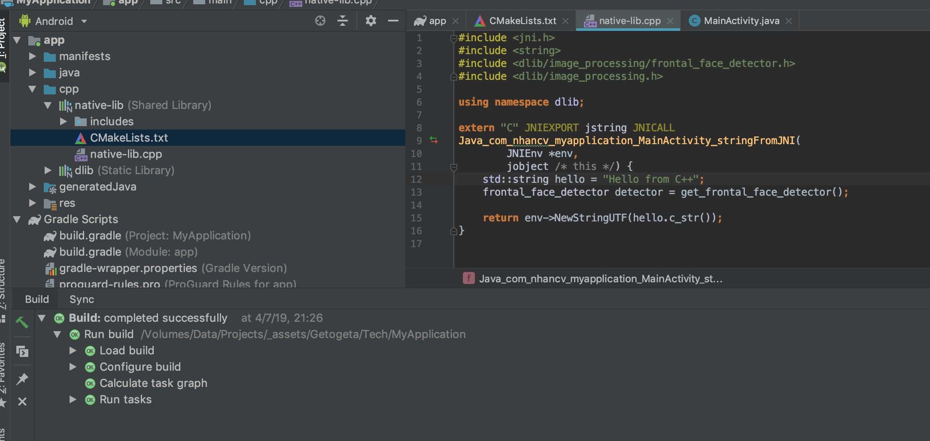Open the Android project view selector
Screen dimensions: 930x441
52,21
